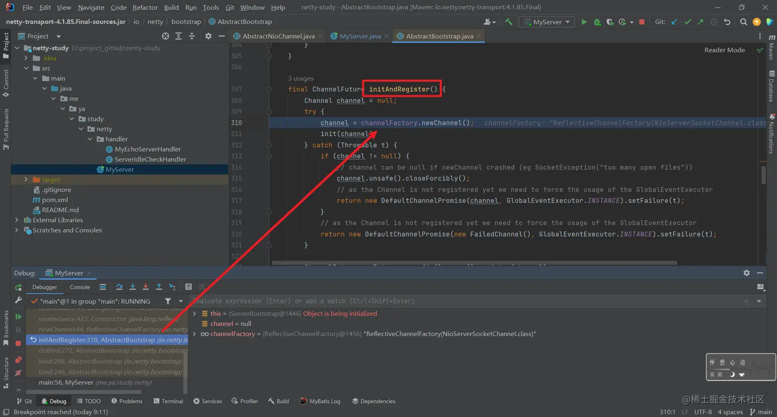Open the Terminal tool window

point(168,401)
